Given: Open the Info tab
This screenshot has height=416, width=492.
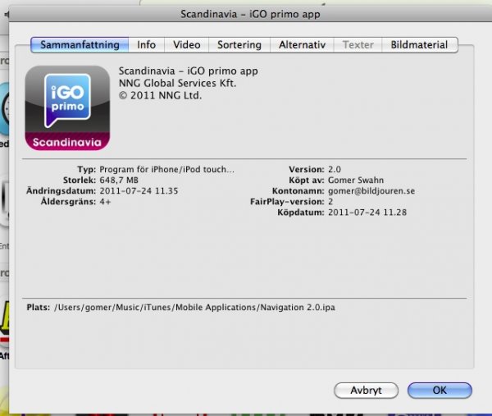Looking at the screenshot, I should (146, 45).
